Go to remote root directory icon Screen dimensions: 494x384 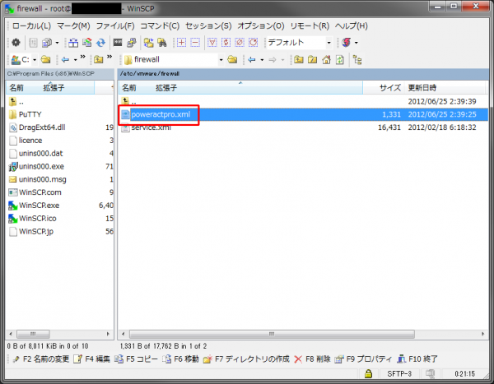point(313,59)
